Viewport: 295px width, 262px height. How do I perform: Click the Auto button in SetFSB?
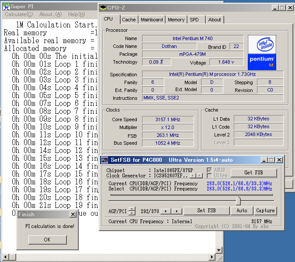pos(242,211)
